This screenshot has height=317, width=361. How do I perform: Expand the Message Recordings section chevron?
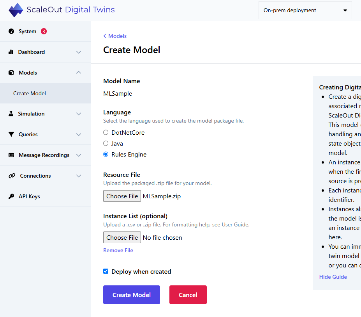(79, 155)
